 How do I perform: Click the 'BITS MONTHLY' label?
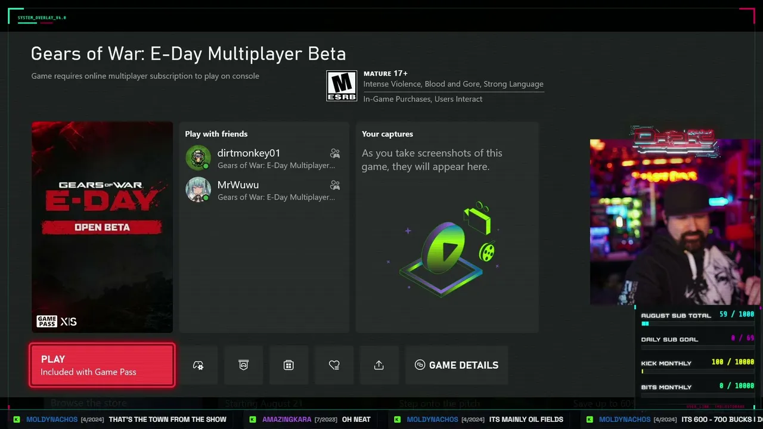coord(666,387)
